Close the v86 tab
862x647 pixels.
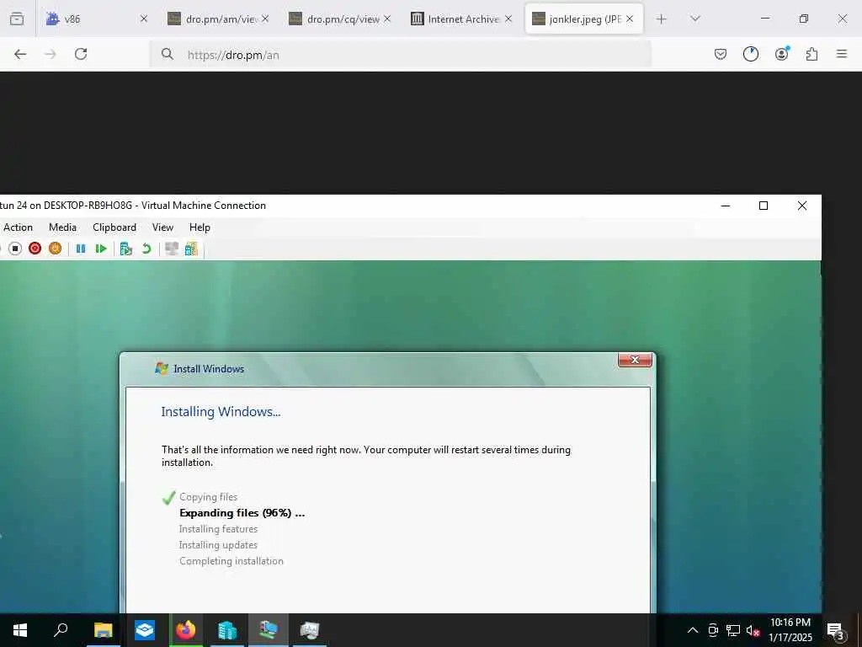143,19
